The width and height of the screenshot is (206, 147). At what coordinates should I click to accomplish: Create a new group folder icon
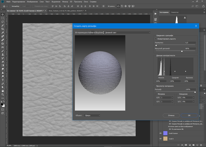[193, 145]
